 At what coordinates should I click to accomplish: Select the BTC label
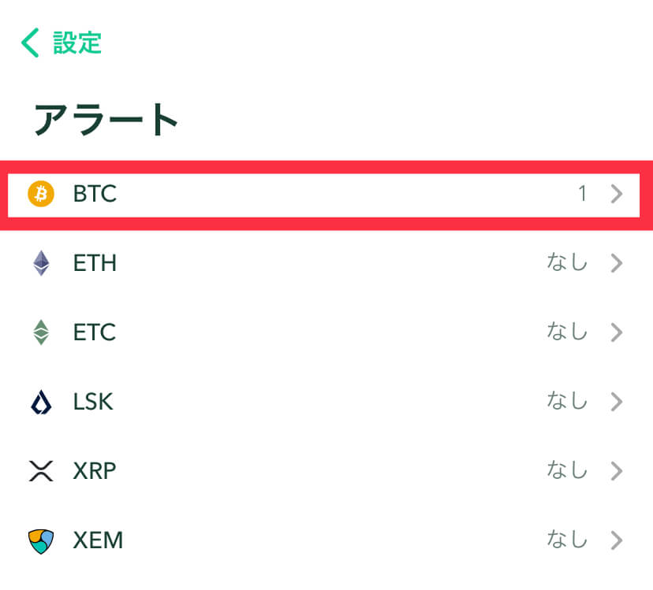(95, 194)
